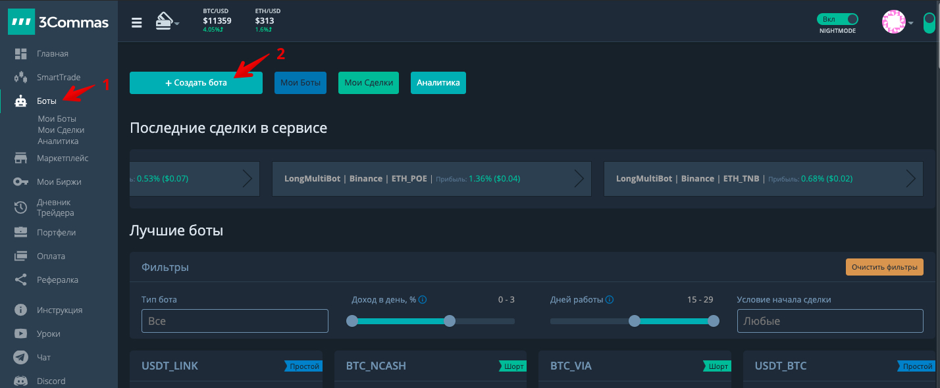The width and height of the screenshot is (940, 388).
Task: Click Простой tag on USDT_LINK card
Action: pyautogui.click(x=303, y=366)
